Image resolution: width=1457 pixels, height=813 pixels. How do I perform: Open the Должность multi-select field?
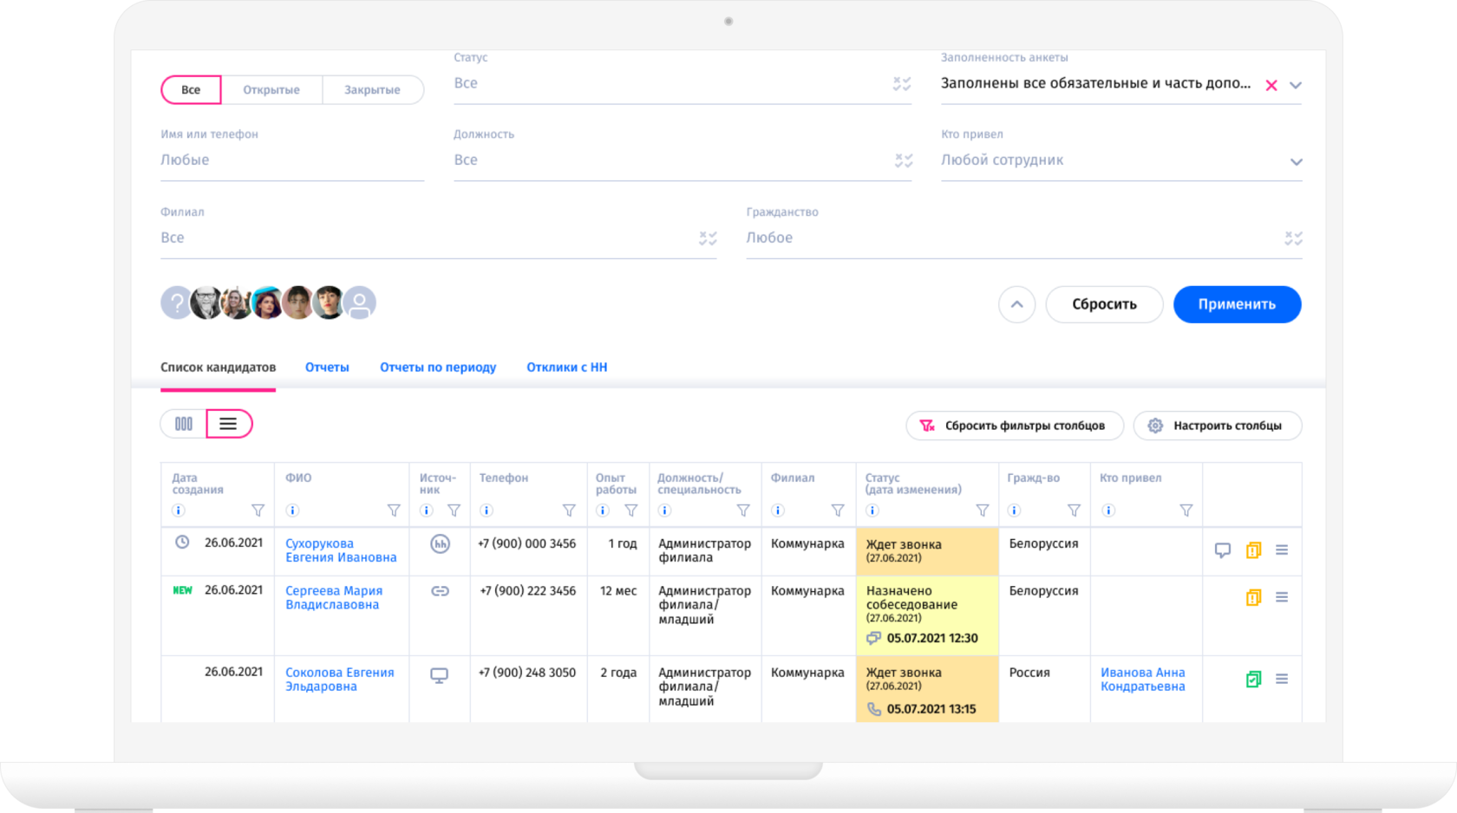tap(683, 160)
